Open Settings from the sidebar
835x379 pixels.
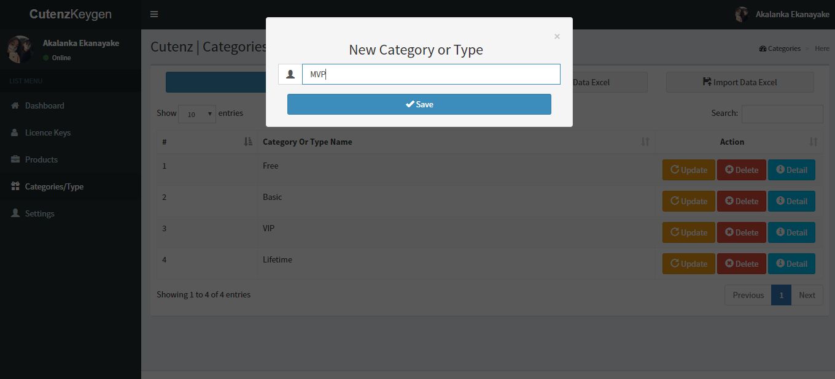coord(39,213)
